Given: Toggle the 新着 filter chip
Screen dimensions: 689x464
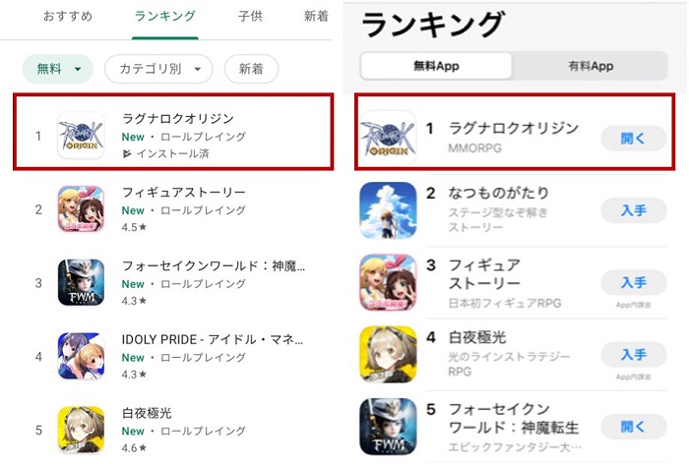Looking at the screenshot, I should coord(251,69).
